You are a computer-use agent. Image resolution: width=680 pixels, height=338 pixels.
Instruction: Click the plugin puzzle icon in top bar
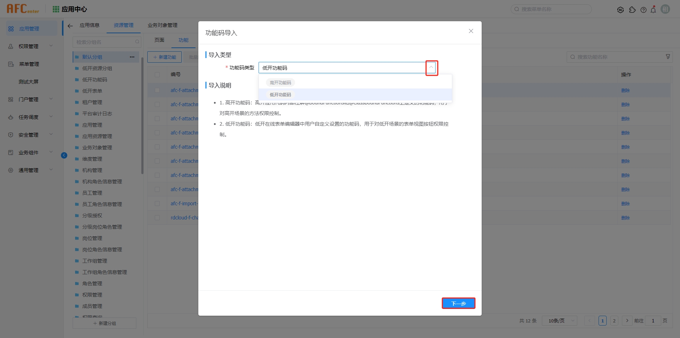coord(633,10)
